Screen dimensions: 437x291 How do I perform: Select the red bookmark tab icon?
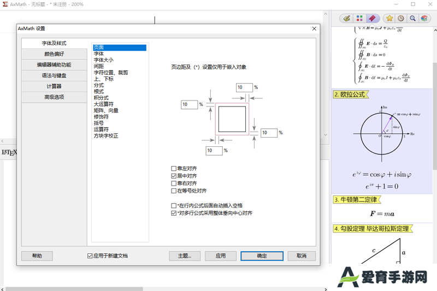(372, 19)
